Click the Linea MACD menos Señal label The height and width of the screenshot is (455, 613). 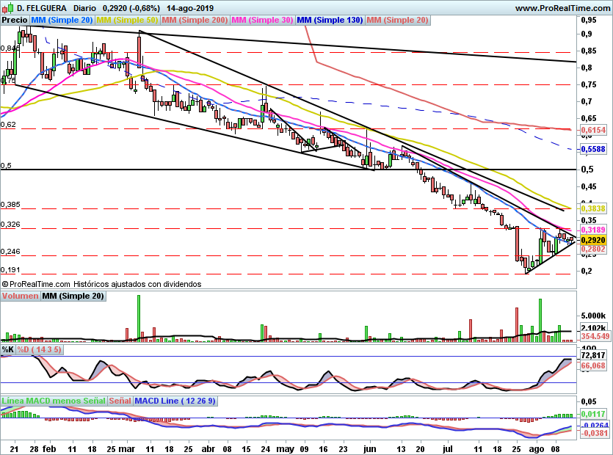click(53, 401)
